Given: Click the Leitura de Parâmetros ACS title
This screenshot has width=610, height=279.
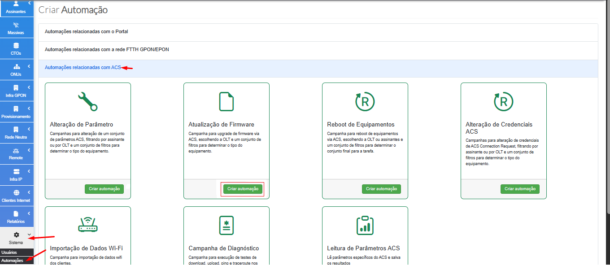Looking at the screenshot, I should click(363, 248).
